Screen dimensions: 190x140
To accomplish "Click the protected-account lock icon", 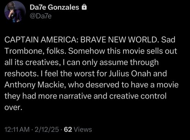I will click(x=84, y=7).
